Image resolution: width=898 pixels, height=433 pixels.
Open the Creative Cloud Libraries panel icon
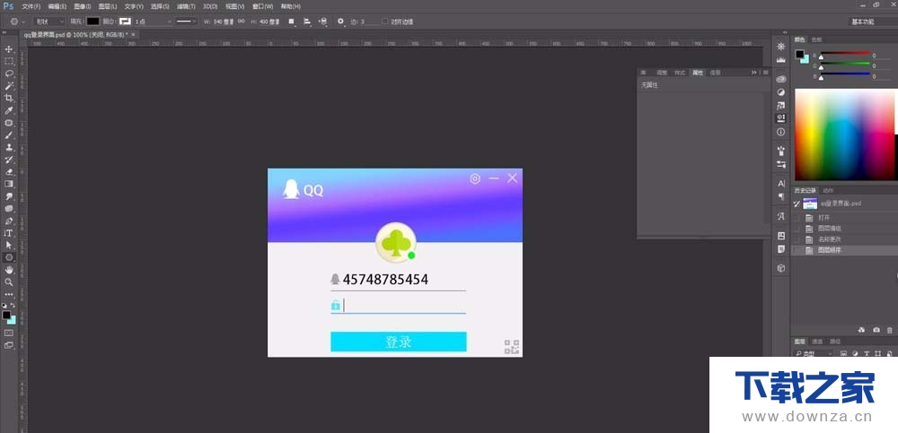tap(781, 79)
